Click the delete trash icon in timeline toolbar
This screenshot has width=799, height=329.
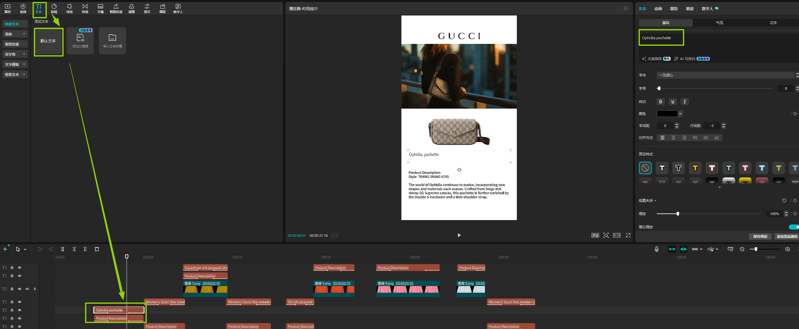pos(97,249)
